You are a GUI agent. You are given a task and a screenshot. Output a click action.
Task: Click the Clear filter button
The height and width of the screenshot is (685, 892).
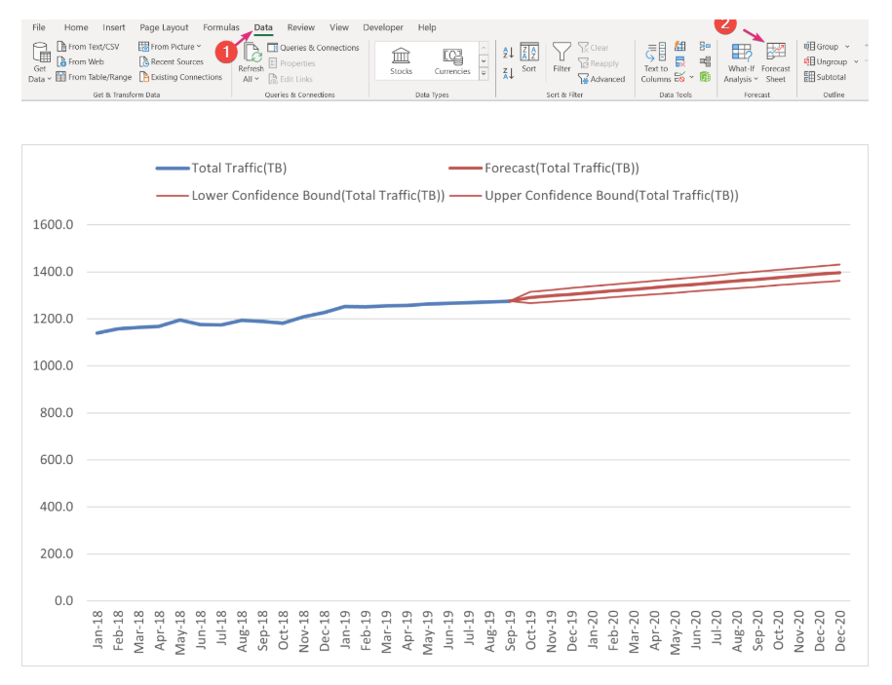[594, 48]
